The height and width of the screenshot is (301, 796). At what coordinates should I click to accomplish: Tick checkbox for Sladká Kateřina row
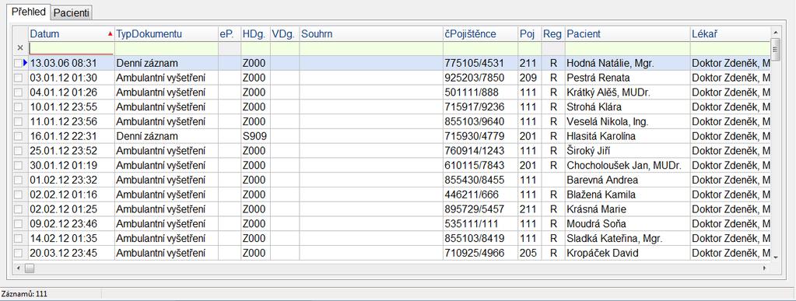[18, 239]
